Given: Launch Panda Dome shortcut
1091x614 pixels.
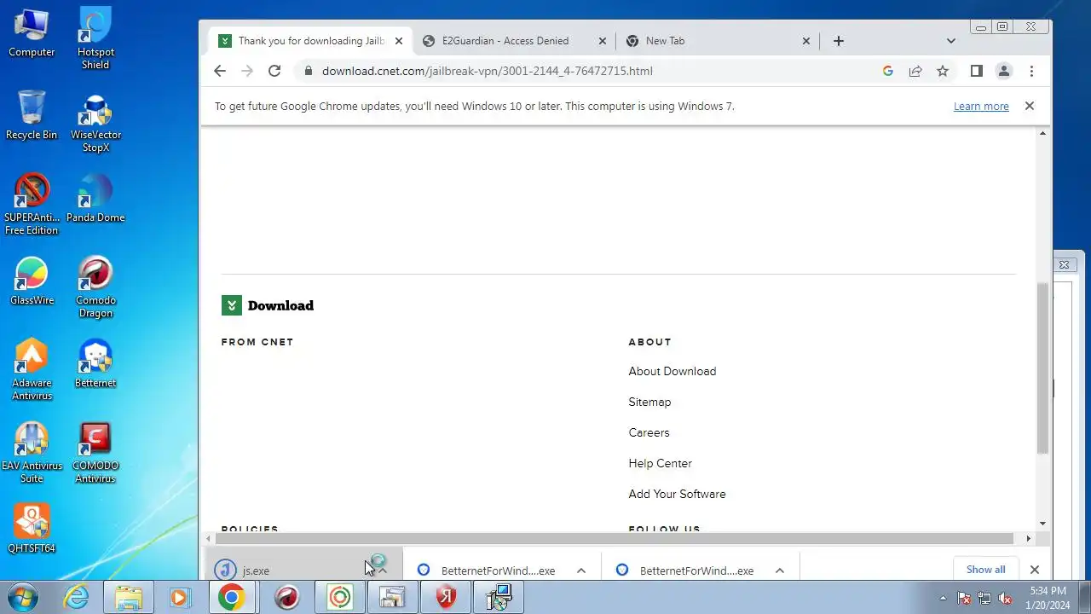Looking at the screenshot, I should [95, 199].
